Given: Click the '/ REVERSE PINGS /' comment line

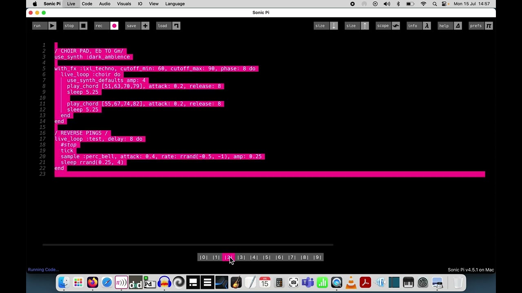Looking at the screenshot, I should click(x=81, y=133).
